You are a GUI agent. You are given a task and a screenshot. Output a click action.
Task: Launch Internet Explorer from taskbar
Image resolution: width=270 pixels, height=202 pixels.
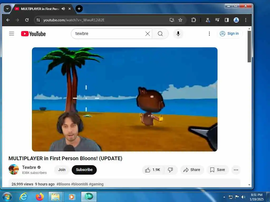point(23,197)
